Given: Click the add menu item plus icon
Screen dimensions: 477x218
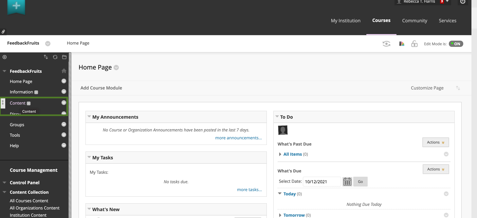Looking at the screenshot, I should pyautogui.click(x=5, y=57).
